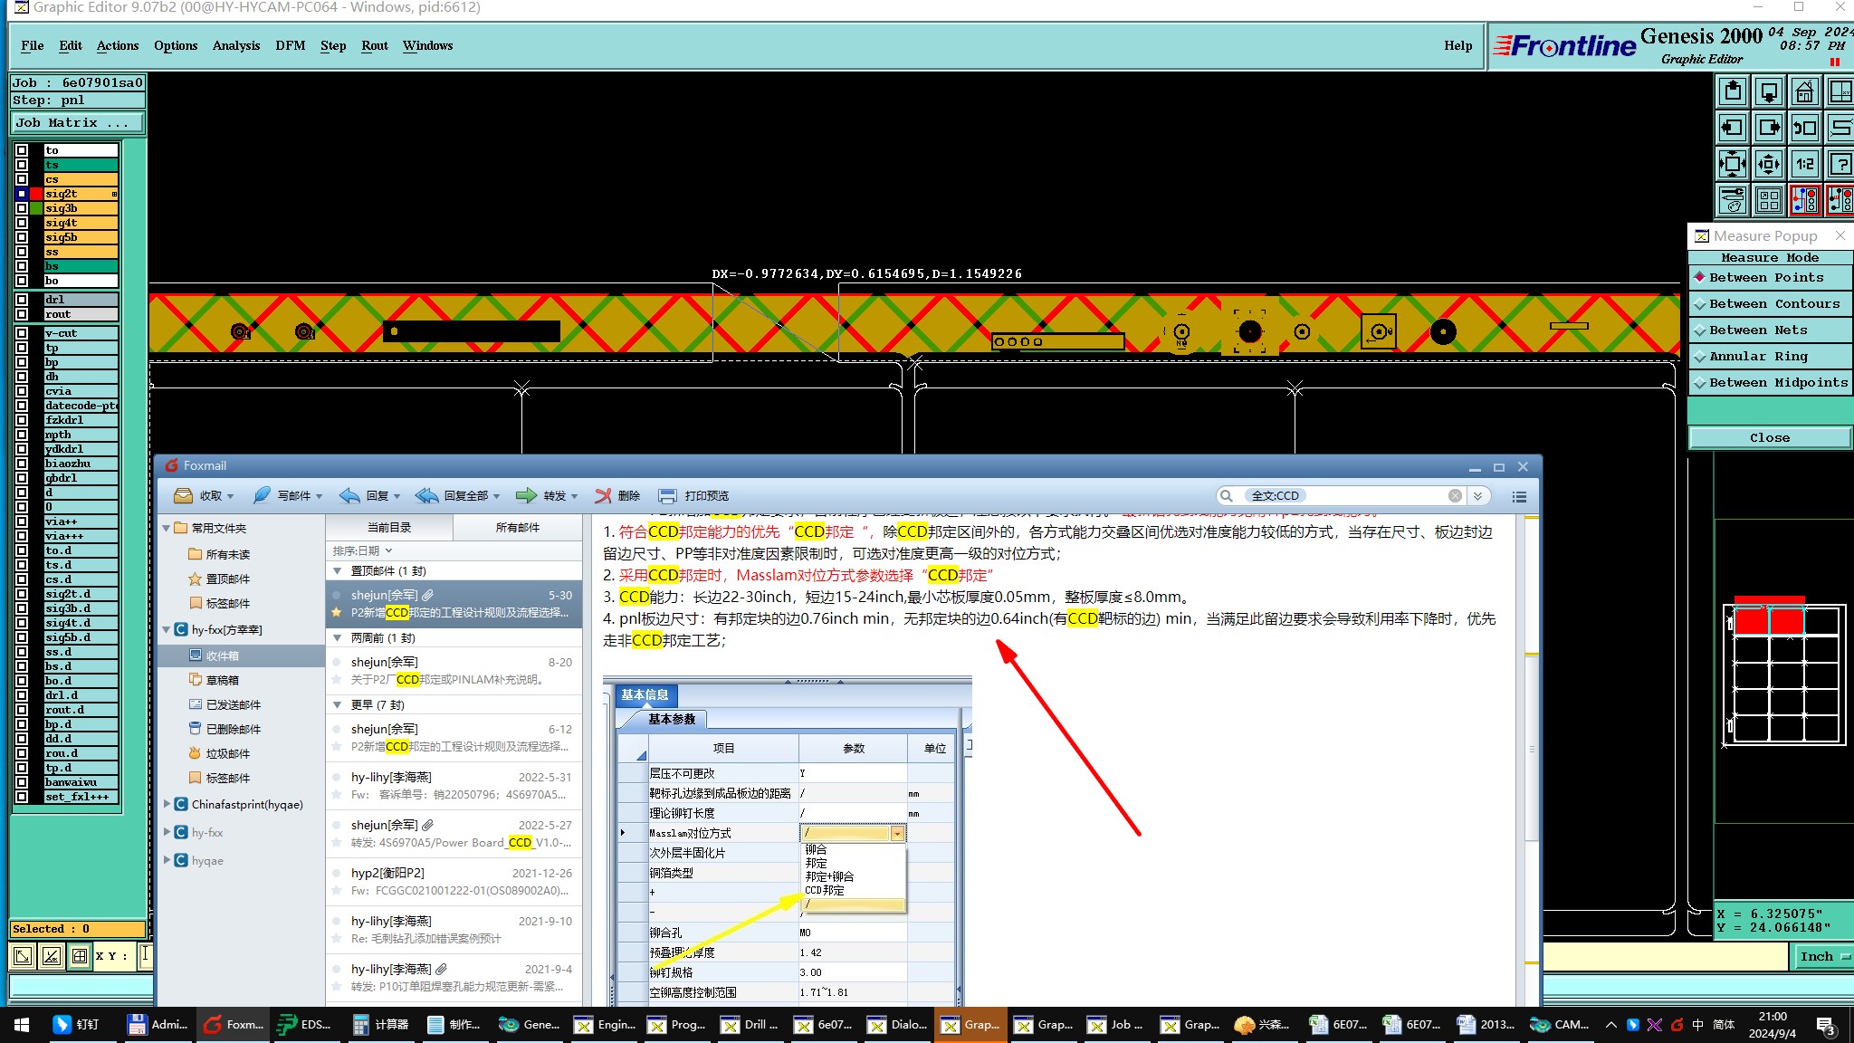The width and height of the screenshot is (1854, 1043).
Task: Click the red color swatch of sig2t layer
Action: point(36,194)
